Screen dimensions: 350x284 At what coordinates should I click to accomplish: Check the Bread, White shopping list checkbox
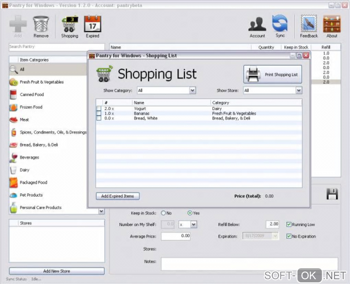click(99, 118)
